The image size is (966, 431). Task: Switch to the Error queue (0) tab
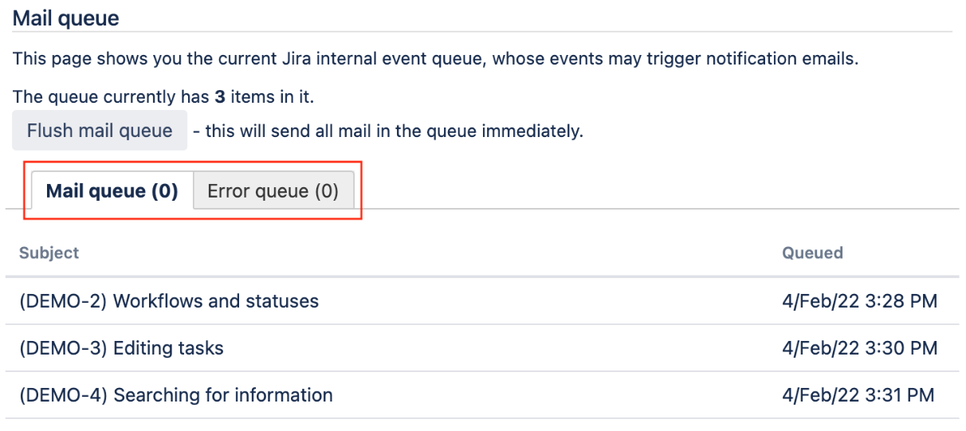pos(273,191)
